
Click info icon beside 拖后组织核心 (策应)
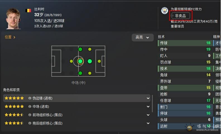[30, 123]
